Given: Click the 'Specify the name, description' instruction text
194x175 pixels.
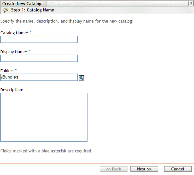Looking at the screenshot, I should (x=67, y=21).
